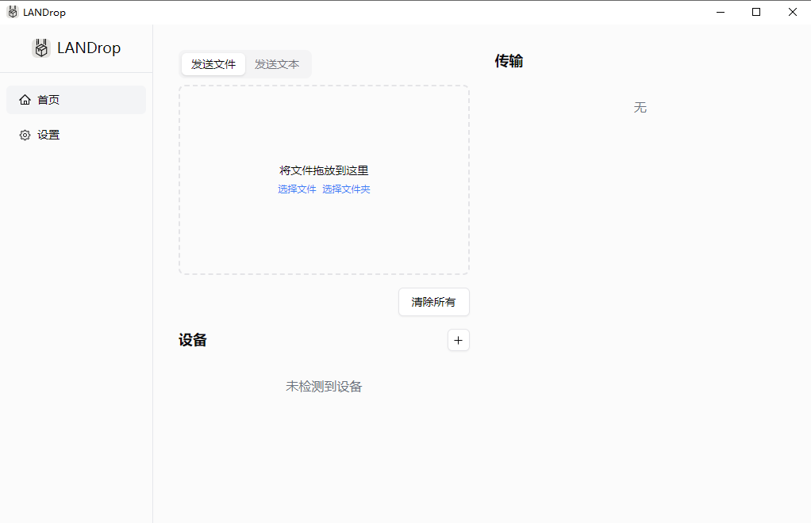The height and width of the screenshot is (523, 811).
Task: Select 设置 in the sidebar menu
Action: pyautogui.click(x=48, y=135)
